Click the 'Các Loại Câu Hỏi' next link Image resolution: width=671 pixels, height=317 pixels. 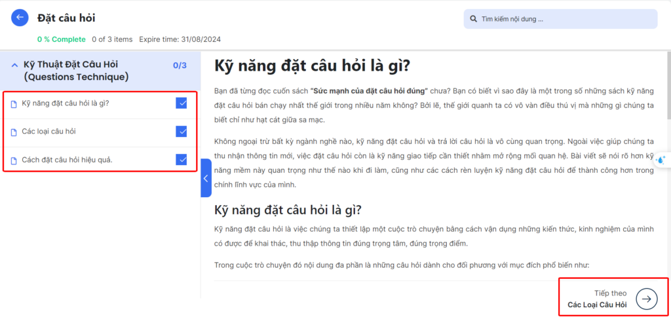pos(597,305)
